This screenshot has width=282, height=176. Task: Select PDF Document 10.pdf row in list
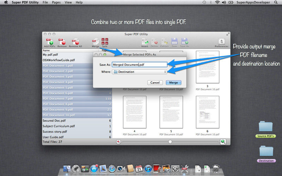(77, 115)
